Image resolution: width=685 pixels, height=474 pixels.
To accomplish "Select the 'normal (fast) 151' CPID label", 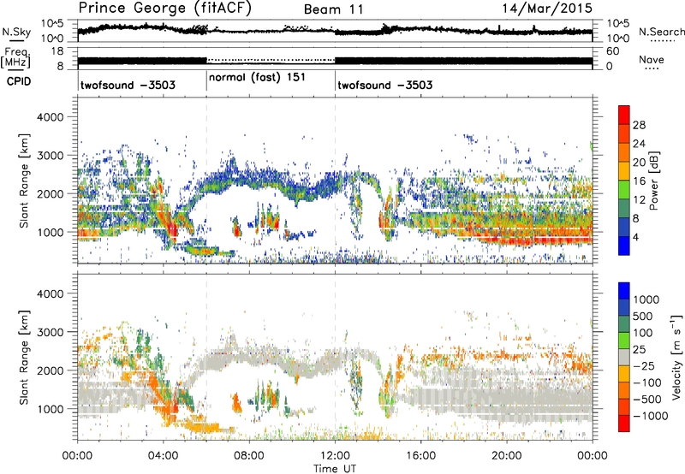I will tap(257, 78).
